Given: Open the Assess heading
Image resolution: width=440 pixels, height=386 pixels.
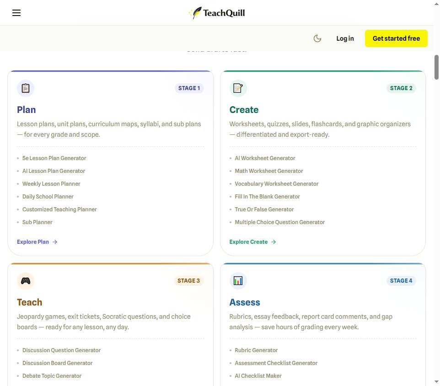Looking at the screenshot, I should pos(245,302).
